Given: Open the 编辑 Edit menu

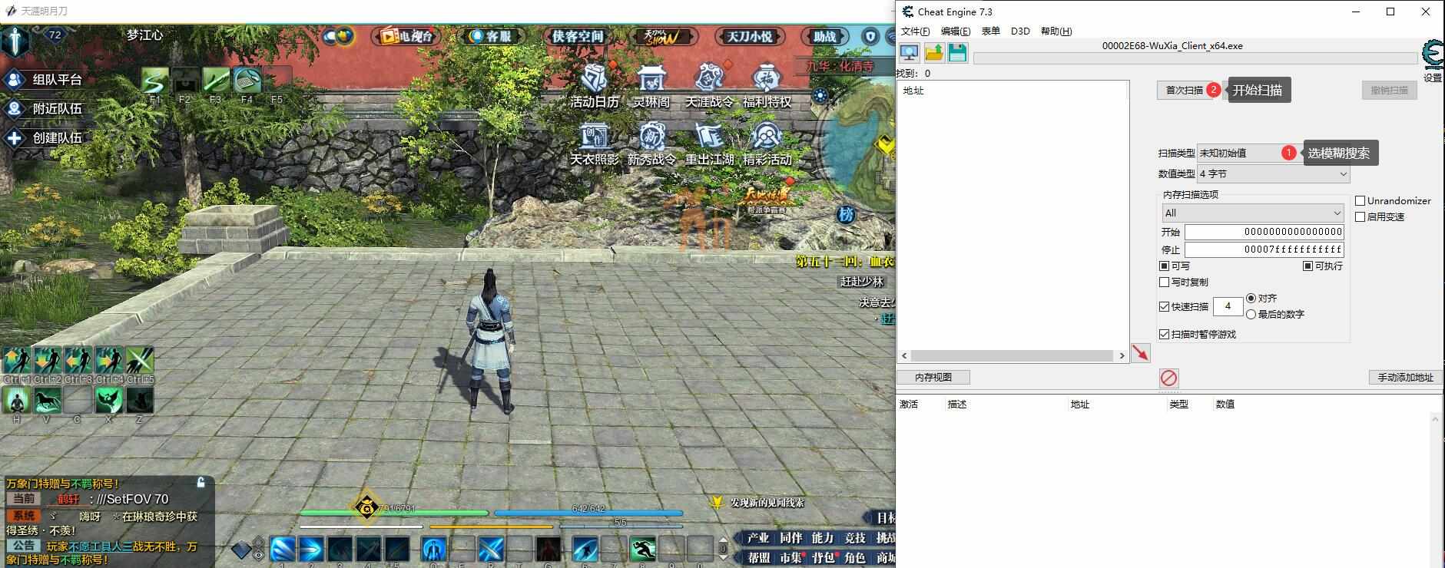Looking at the screenshot, I should [x=955, y=31].
